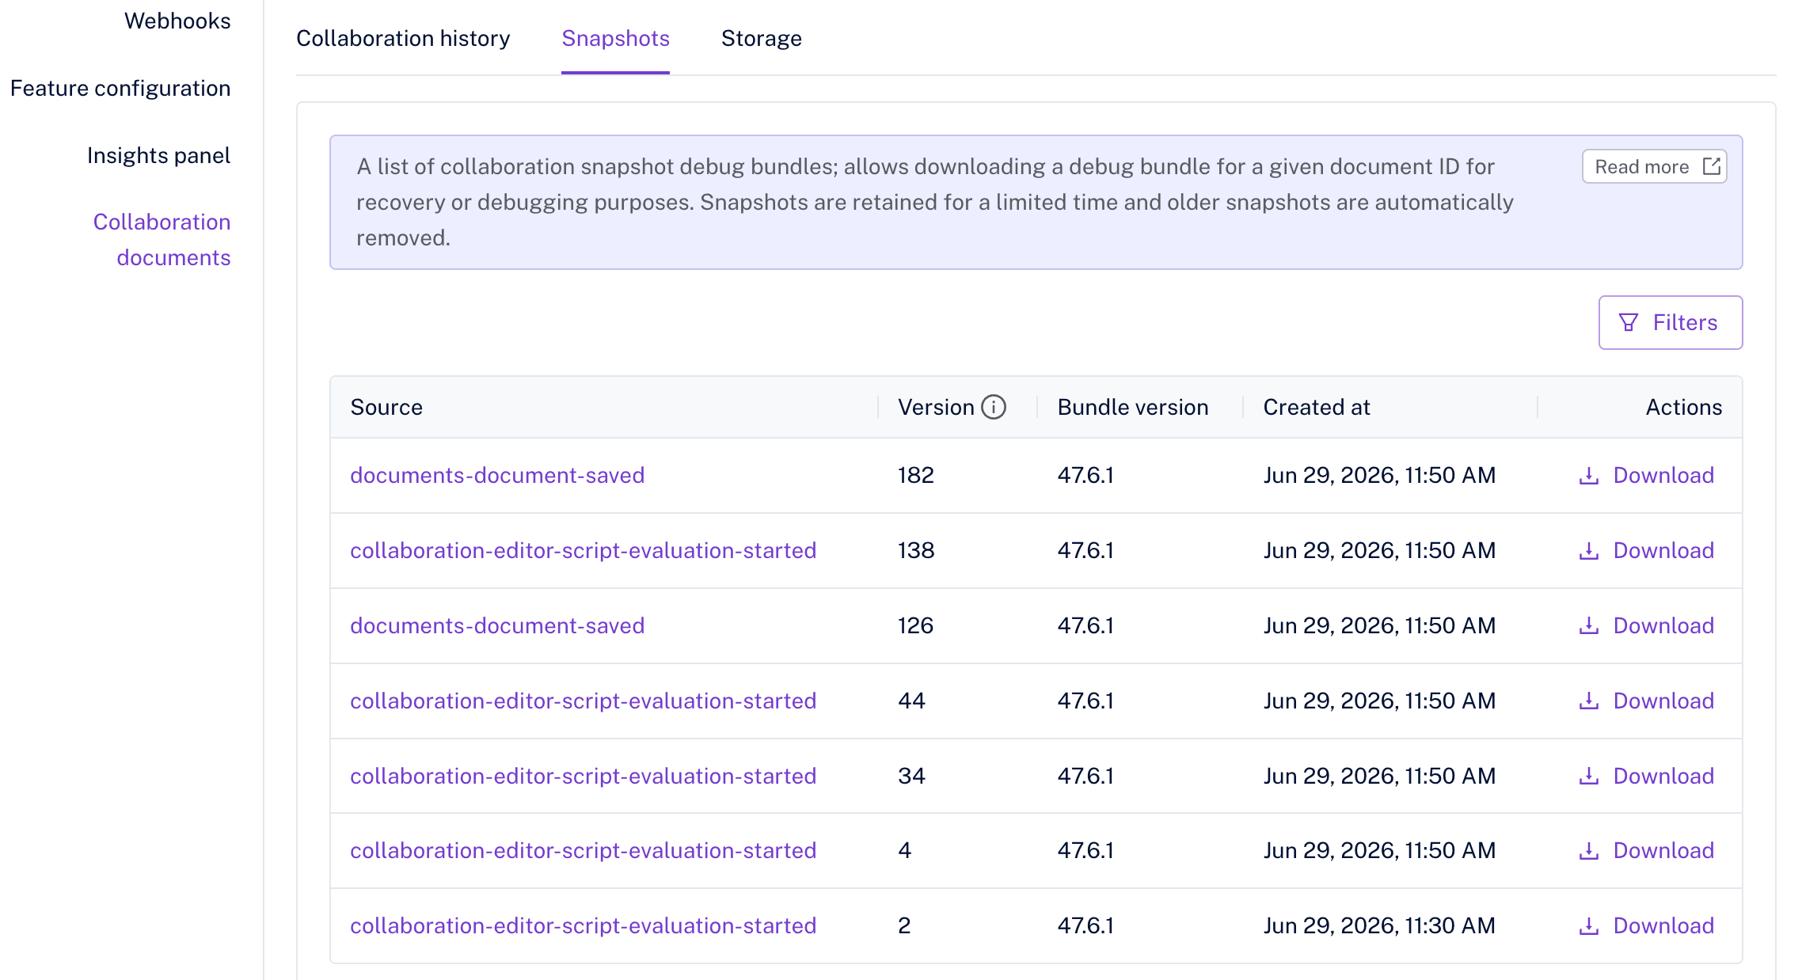Click the Bundle version column header
This screenshot has height=980, width=1802.
tap(1133, 407)
